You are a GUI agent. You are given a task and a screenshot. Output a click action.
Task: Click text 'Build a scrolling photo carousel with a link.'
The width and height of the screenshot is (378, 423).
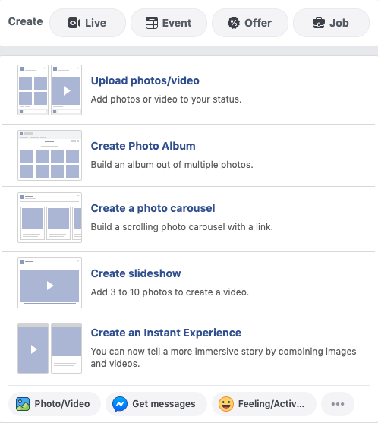coord(182,227)
